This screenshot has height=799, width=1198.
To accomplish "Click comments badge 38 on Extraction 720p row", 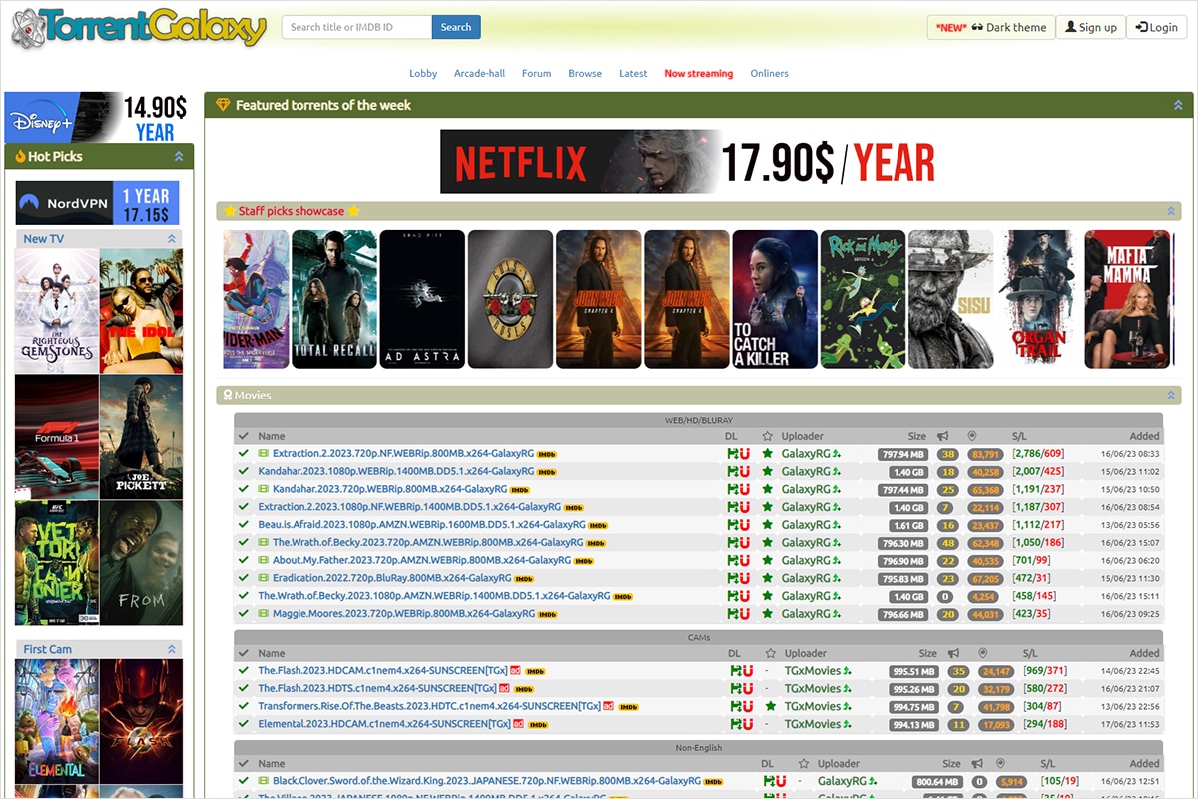I will point(948,454).
